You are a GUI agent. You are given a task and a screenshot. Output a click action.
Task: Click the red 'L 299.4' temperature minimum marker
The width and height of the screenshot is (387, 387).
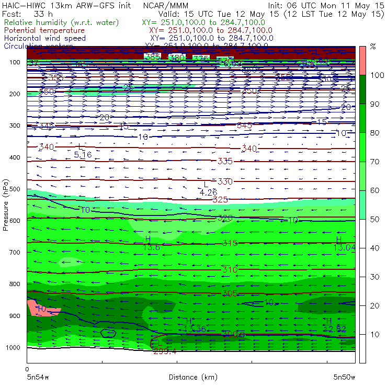click(164, 347)
